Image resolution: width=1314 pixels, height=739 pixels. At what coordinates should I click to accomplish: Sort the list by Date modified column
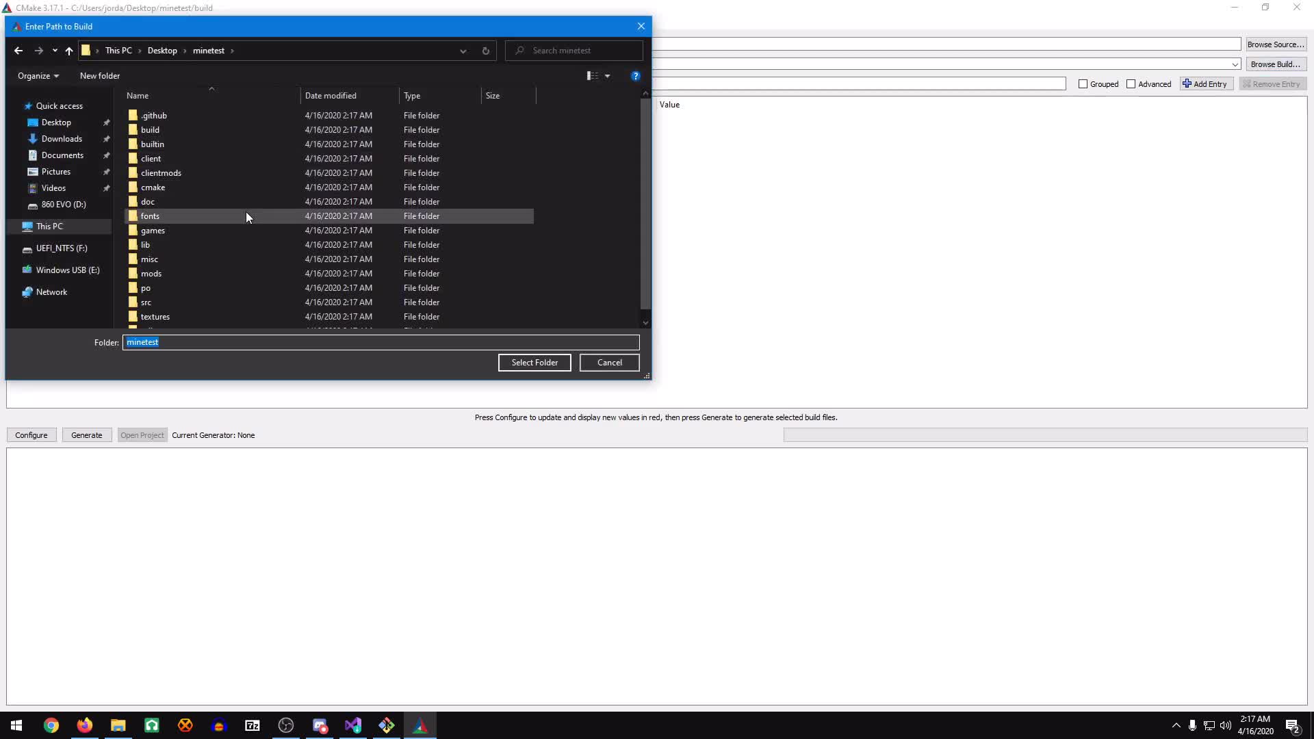(331, 96)
